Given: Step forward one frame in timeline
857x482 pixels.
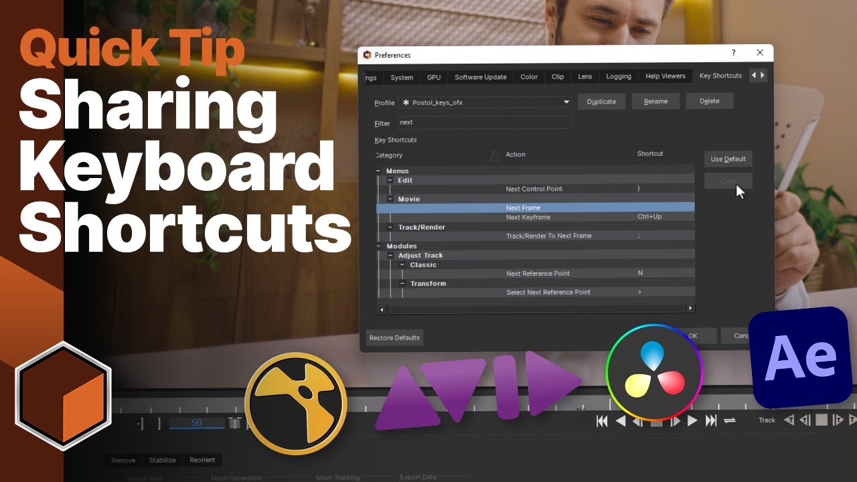Looking at the screenshot, I should point(675,420).
